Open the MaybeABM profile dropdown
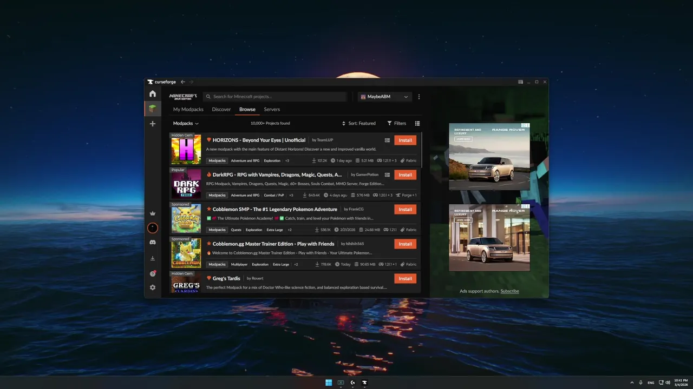The image size is (693, 389). pyautogui.click(x=385, y=97)
